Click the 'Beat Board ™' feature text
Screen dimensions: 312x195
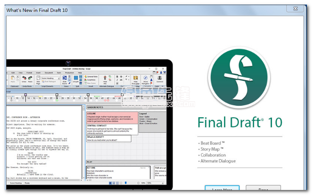[213, 143]
